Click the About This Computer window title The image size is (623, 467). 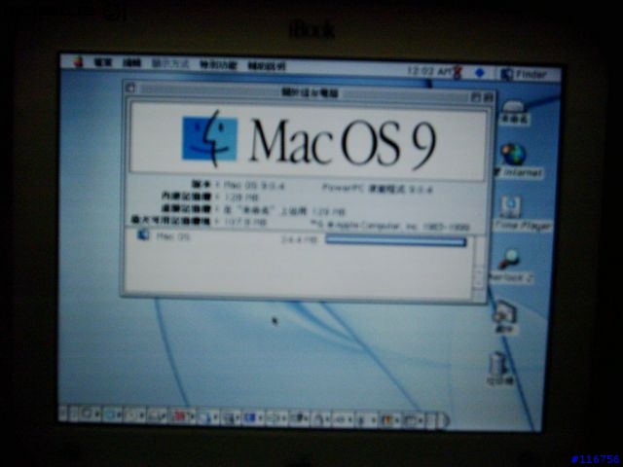coord(310,93)
